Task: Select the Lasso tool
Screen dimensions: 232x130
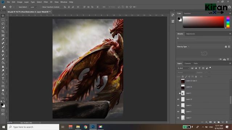Action: pyautogui.click(x=3, y=23)
